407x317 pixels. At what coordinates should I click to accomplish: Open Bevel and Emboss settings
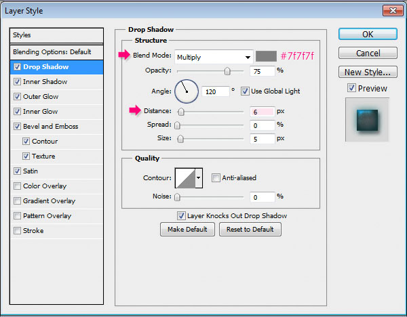click(56, 127)
